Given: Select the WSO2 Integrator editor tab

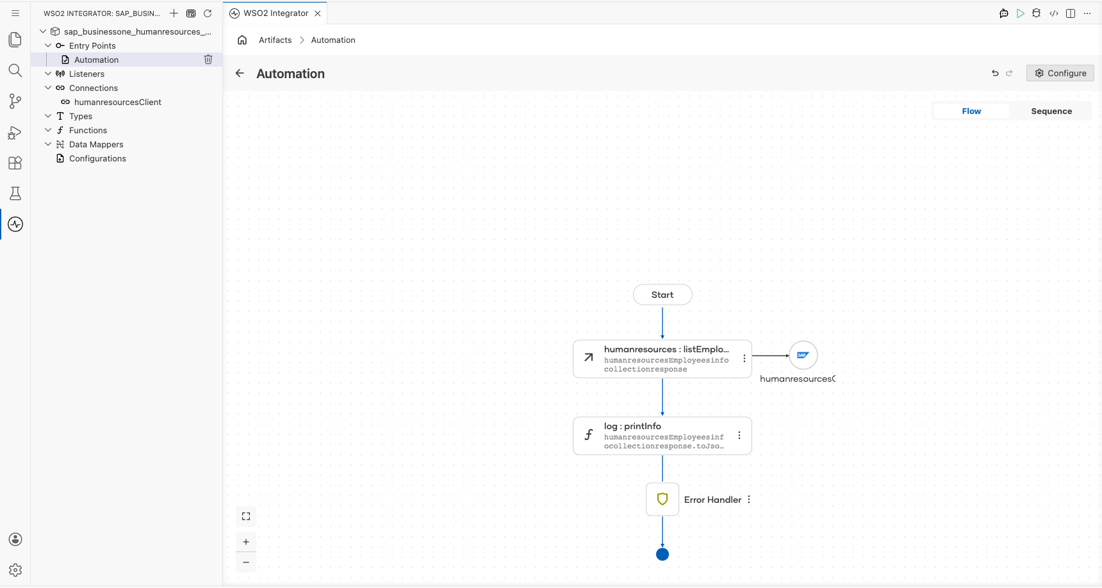Looking at the screenshot, I should 275,13.
